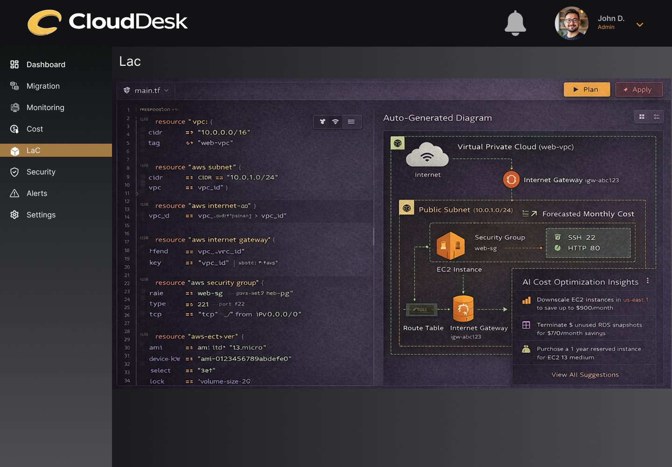
Task: Select the Security shield icon
Action: 15,172
